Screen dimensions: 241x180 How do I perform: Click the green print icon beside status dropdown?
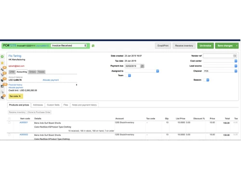93,46
